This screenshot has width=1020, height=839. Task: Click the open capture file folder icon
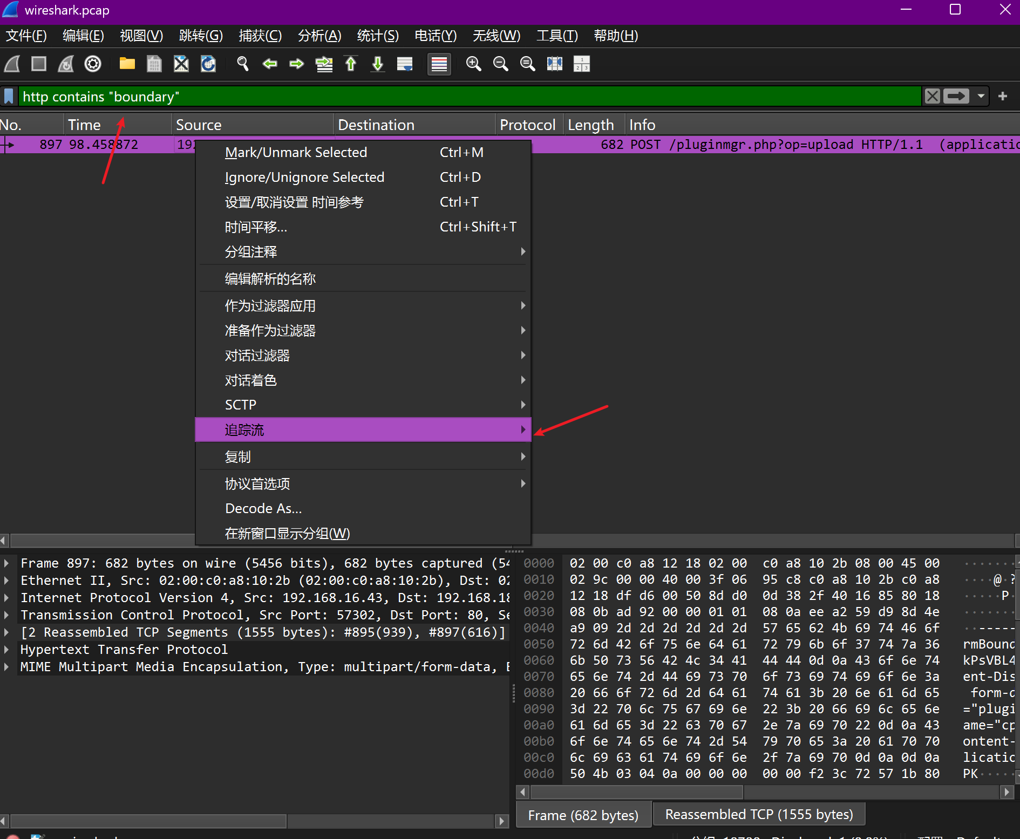pyautogui.click(x=127, y=64)
